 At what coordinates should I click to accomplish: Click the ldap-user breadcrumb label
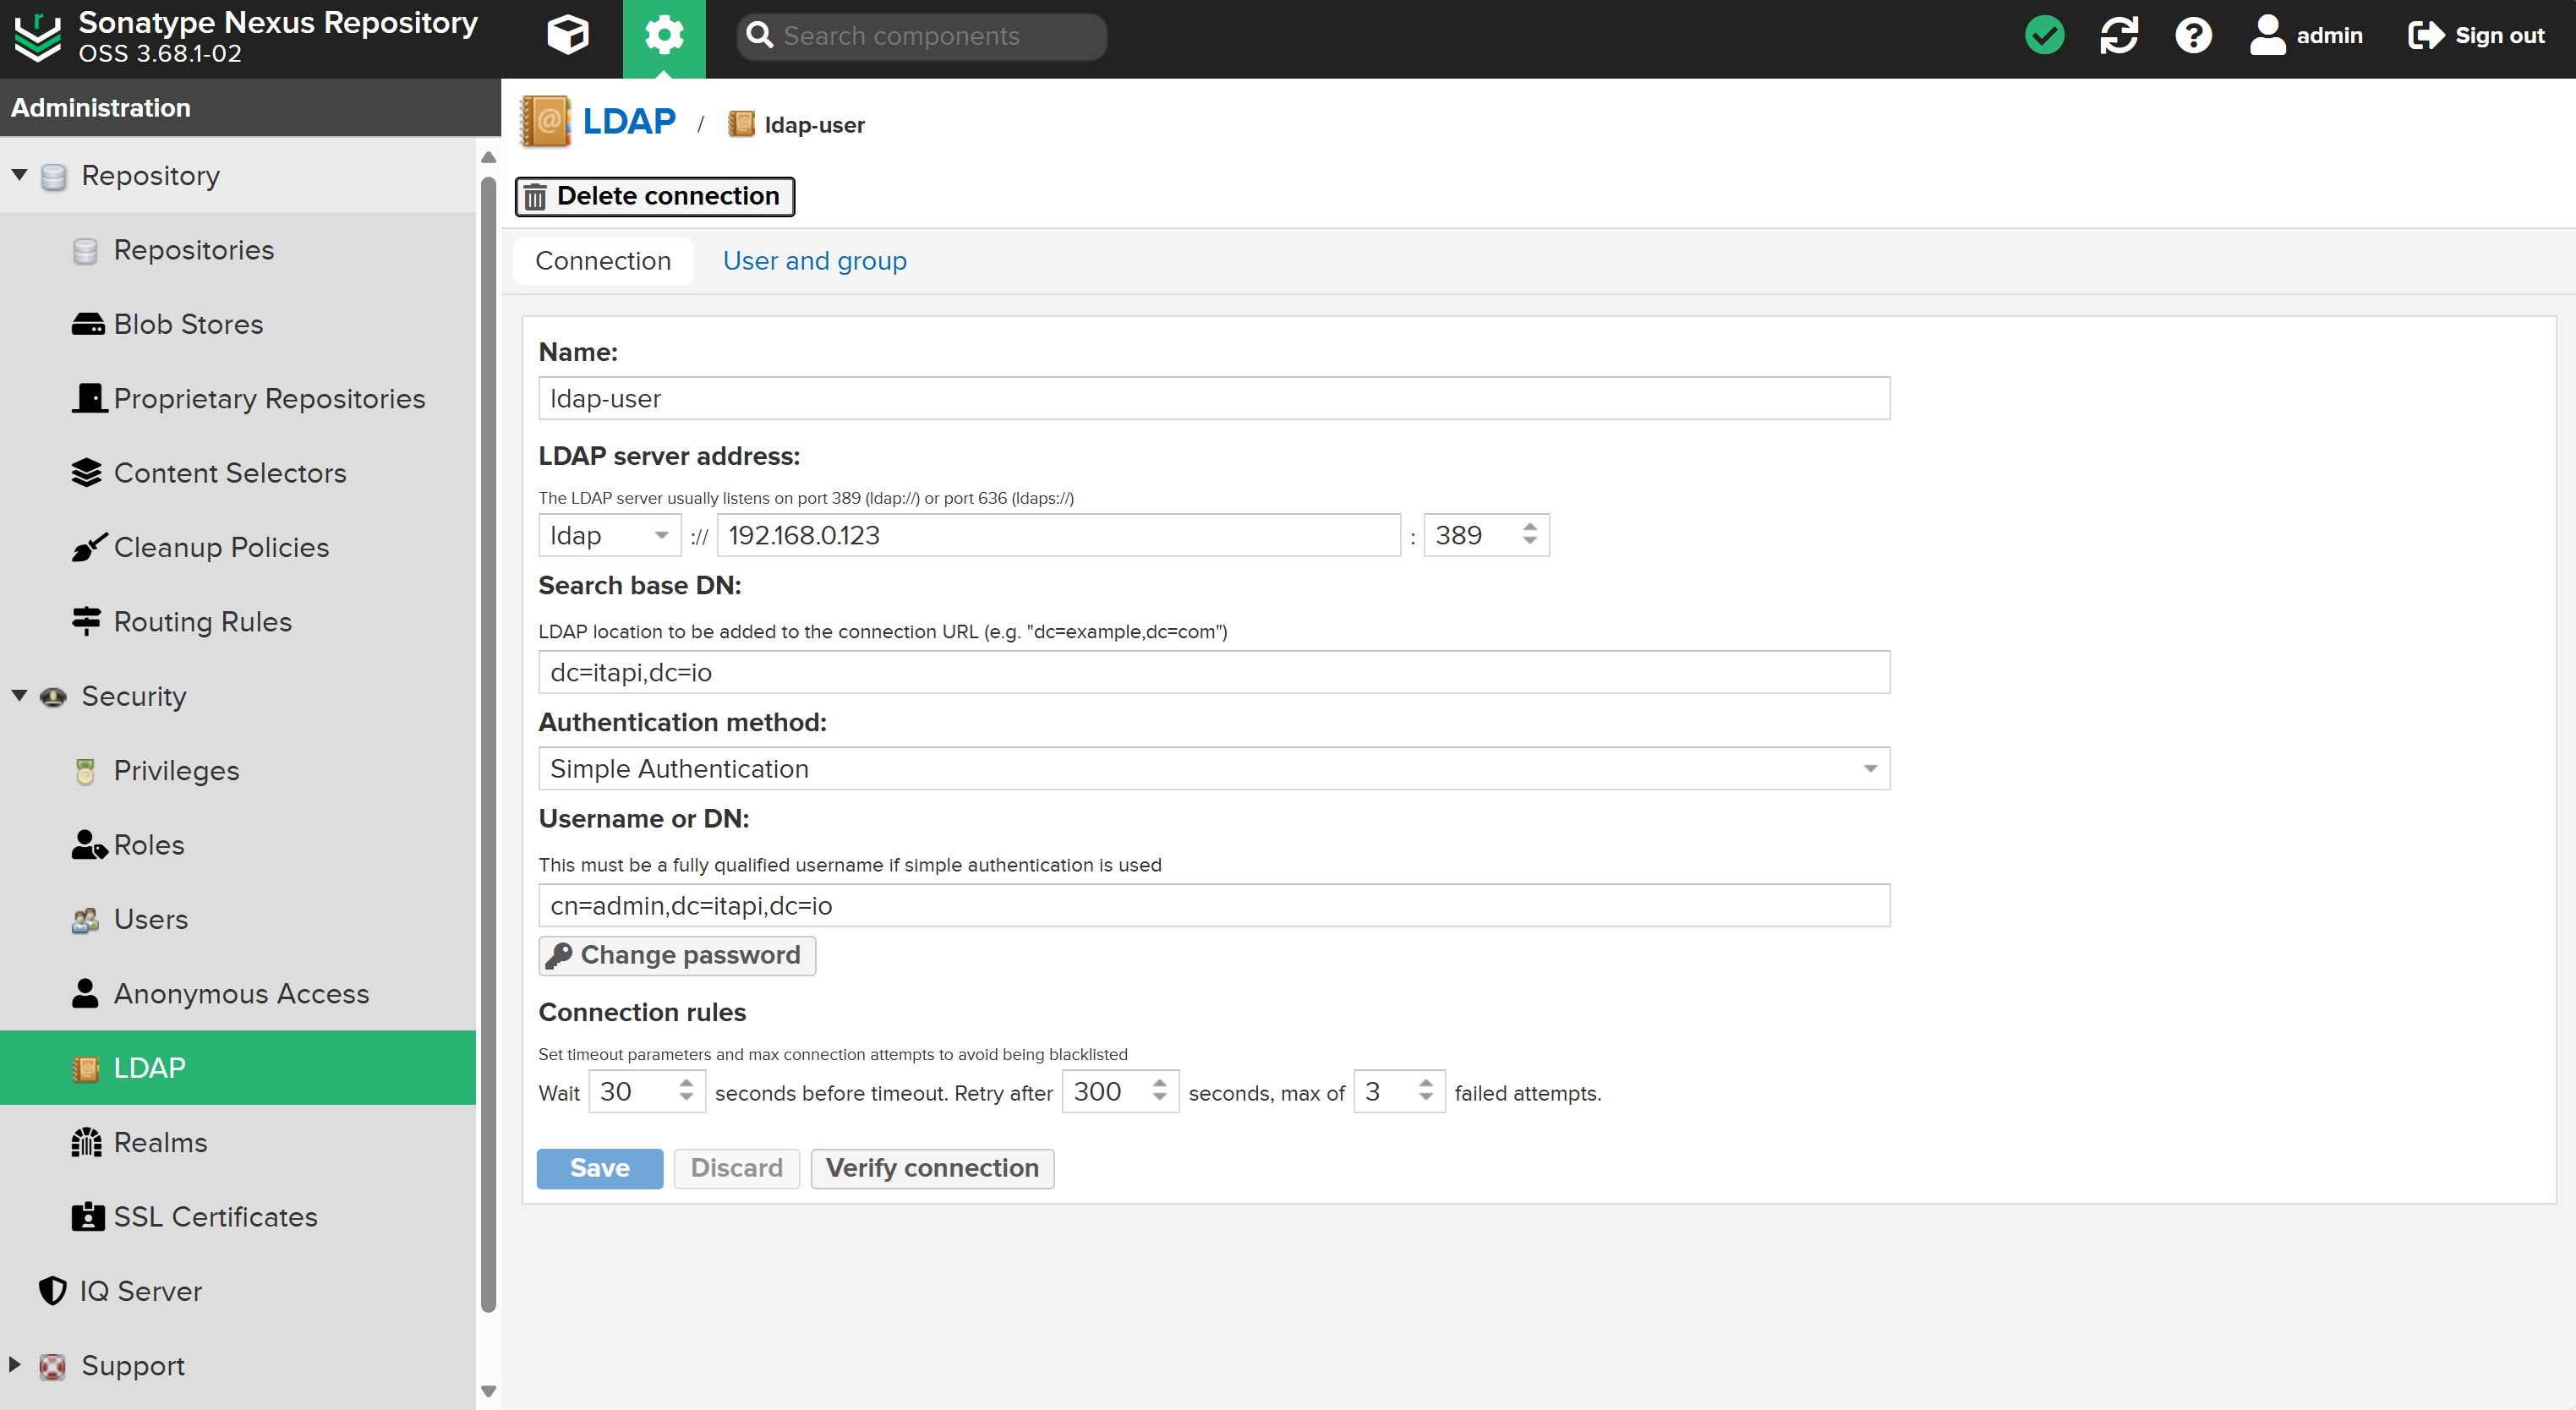[814, 125]
